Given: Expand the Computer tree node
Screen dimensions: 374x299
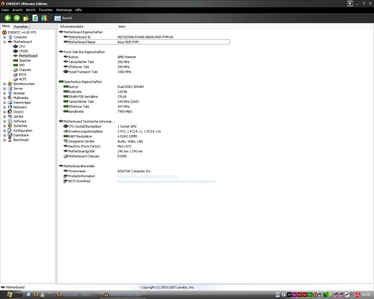Looking at the screenshot, I should (x=4, y=37).
